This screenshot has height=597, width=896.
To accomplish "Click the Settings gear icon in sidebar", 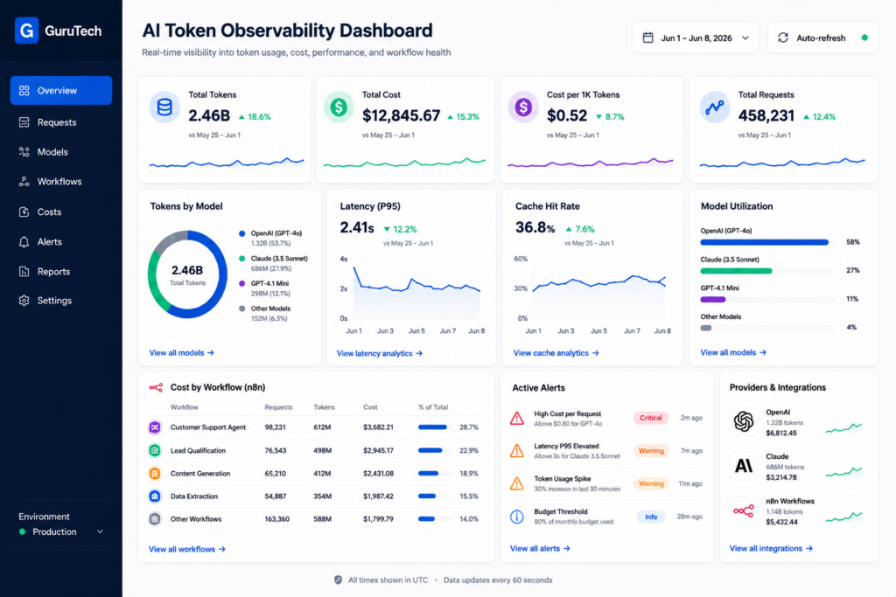I will [x=24, y=300].
